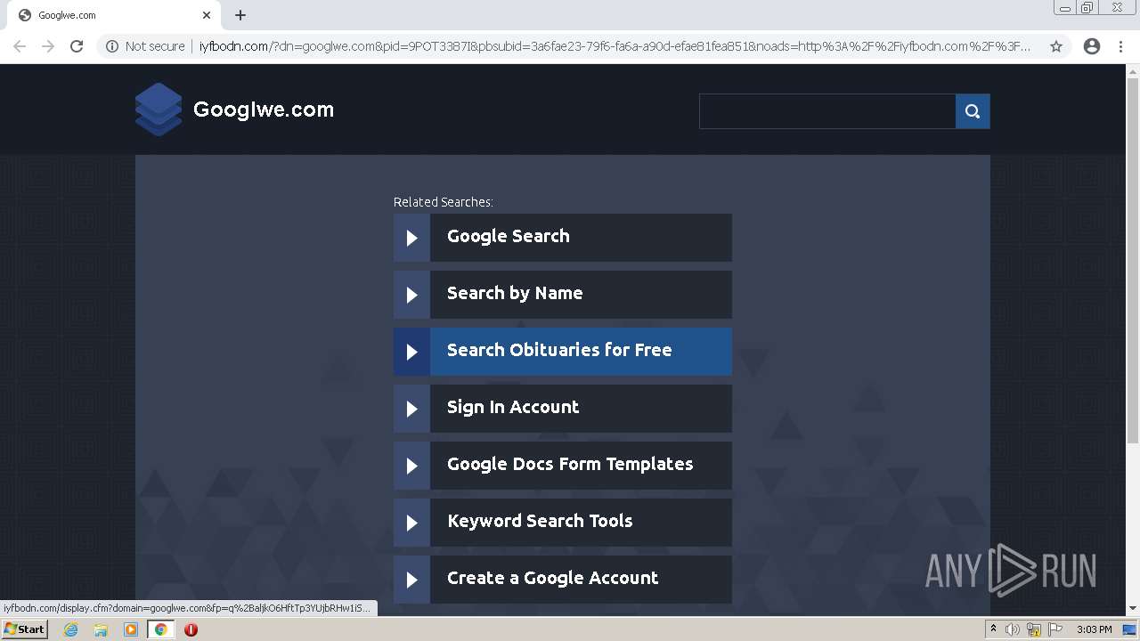Screen dimensions: 1140x641
Task: Click the volume speaker tray icon
Action: coord(1013,629)
